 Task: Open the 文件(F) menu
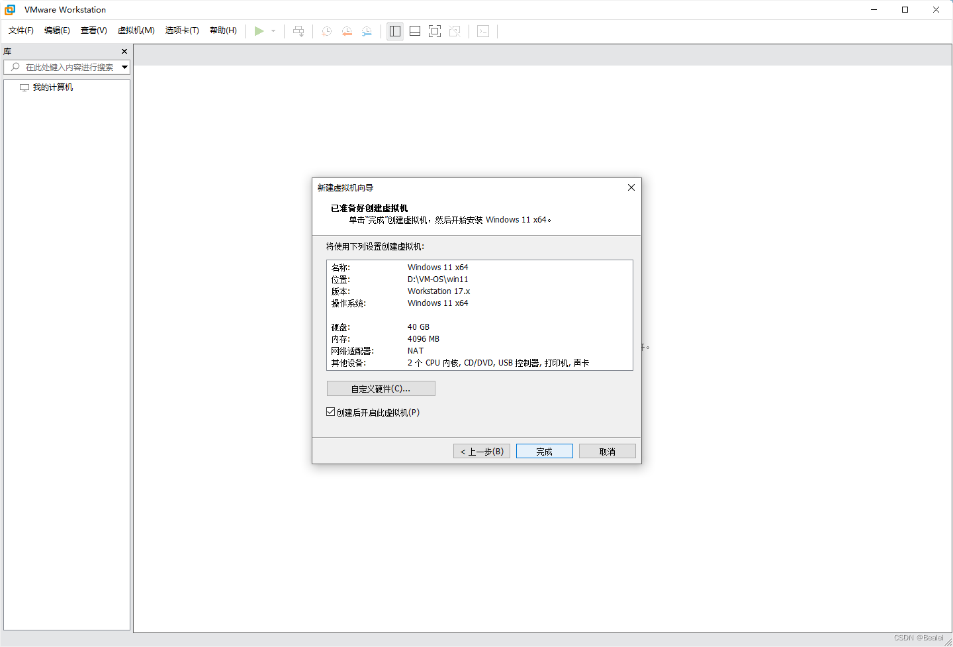[x=21, y=30]
